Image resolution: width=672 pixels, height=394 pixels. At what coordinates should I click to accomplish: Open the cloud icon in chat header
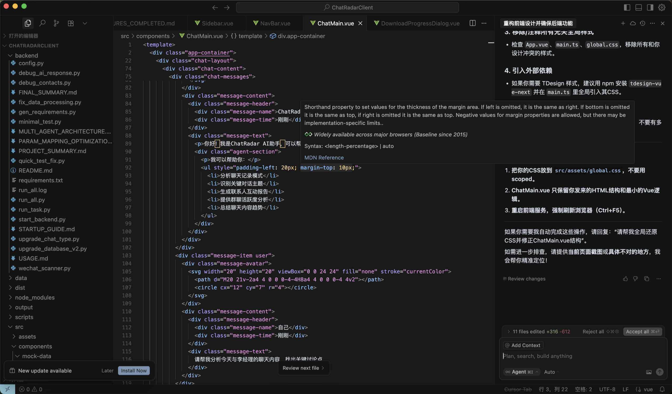633,23
